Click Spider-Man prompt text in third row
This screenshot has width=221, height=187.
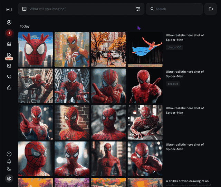pos(185,110)
